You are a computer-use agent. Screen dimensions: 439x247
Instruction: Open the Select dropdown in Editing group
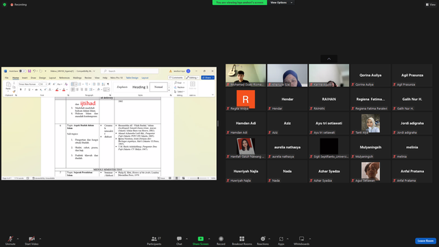point(180,91)
